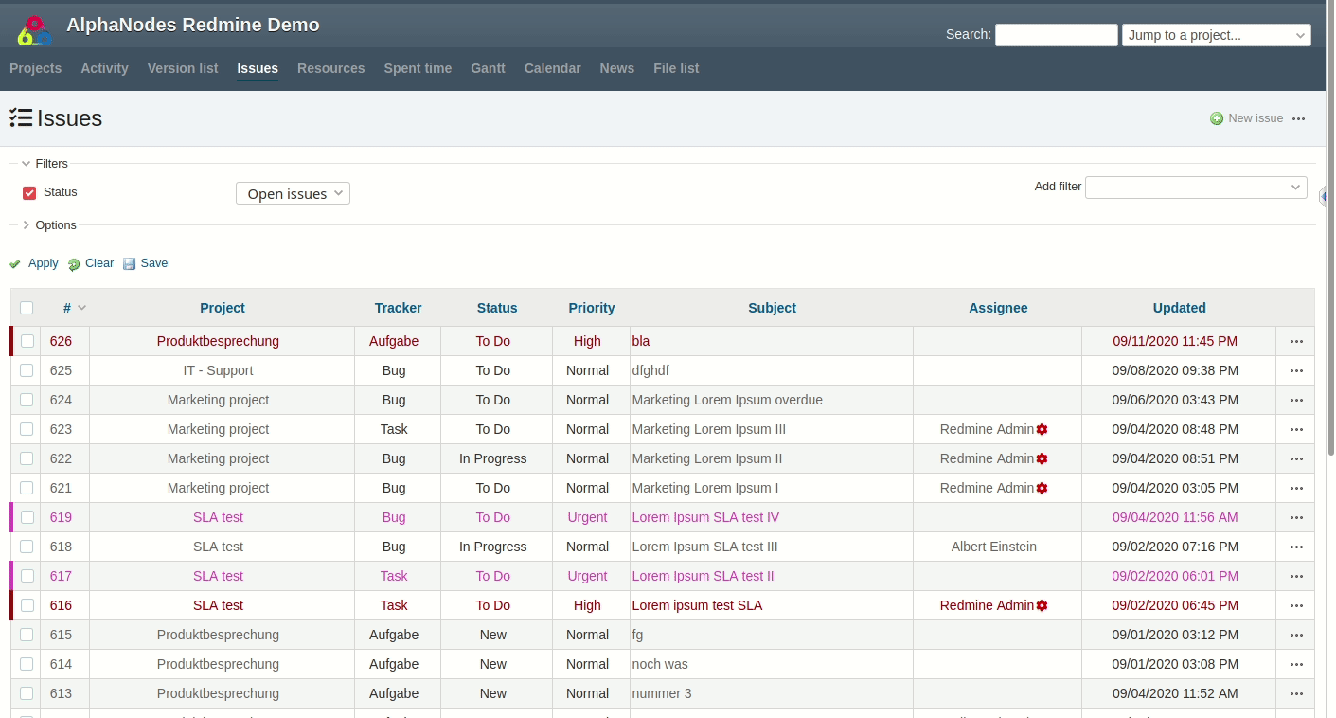Click the green checkmark Apply icon

pos(14,263)
